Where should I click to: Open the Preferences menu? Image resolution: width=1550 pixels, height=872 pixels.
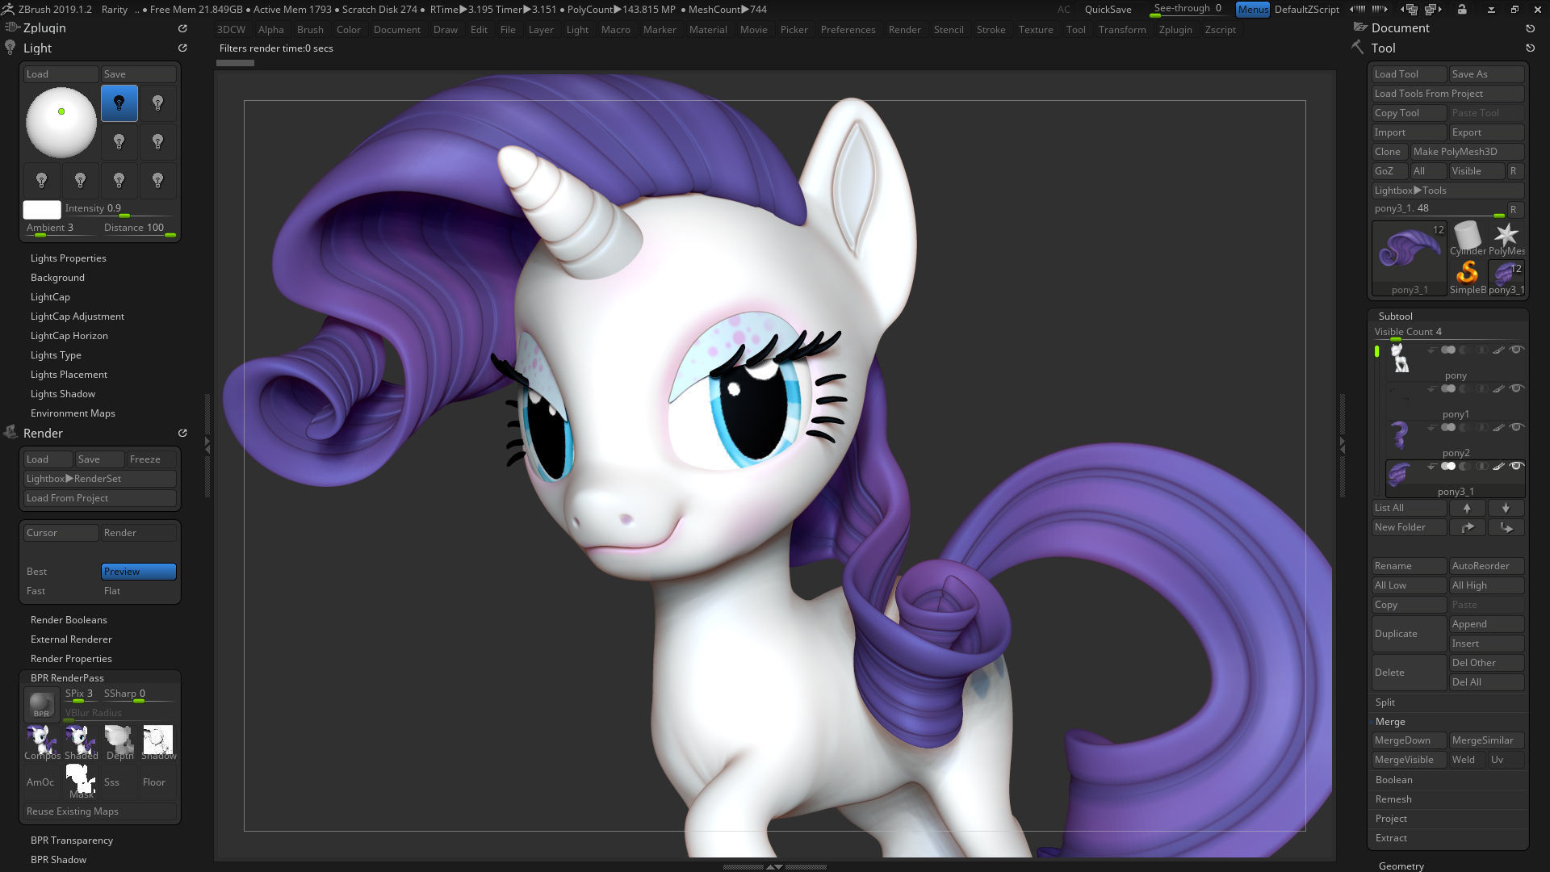click(848, 29)
